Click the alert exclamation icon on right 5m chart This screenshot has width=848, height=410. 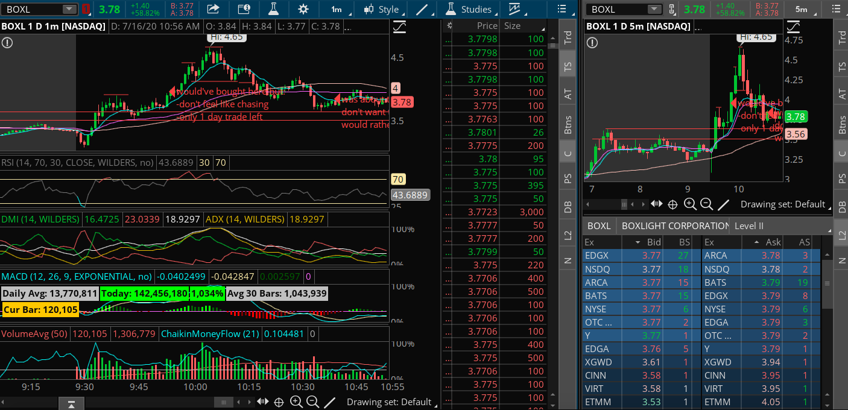(x=592, y=43)
